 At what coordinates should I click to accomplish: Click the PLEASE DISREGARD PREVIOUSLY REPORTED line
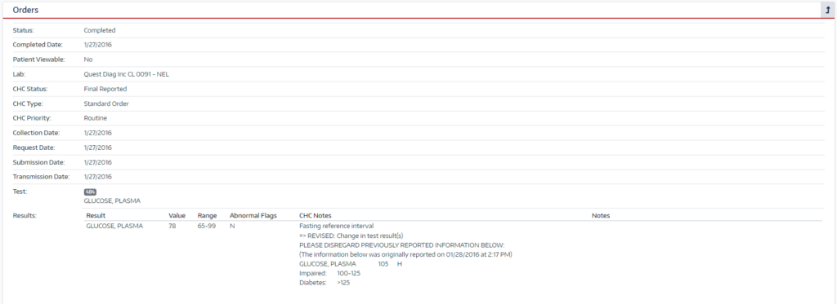402,245
